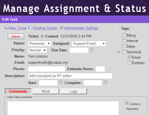
Task: Open the Priority dropdown showing Normal
Action: tap(37, 50)
